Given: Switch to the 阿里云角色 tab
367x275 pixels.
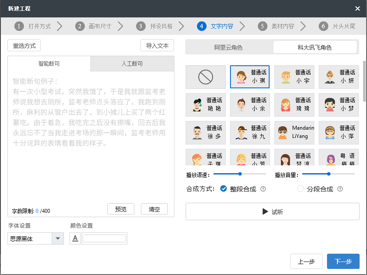Looking at the screenshot, I should (229, 47).
